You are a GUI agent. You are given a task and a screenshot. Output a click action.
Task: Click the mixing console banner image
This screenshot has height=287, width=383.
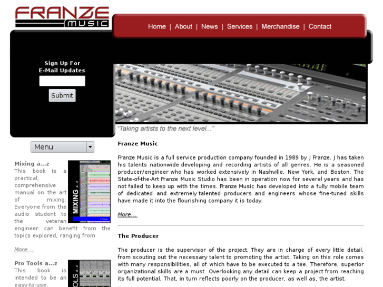point(241,93)
